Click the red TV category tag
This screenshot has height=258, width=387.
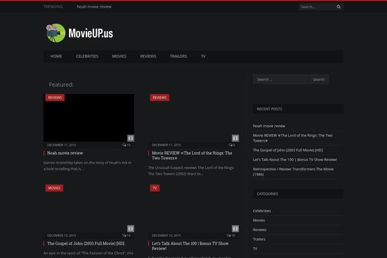pyautogui.click(x=155, y=188)
